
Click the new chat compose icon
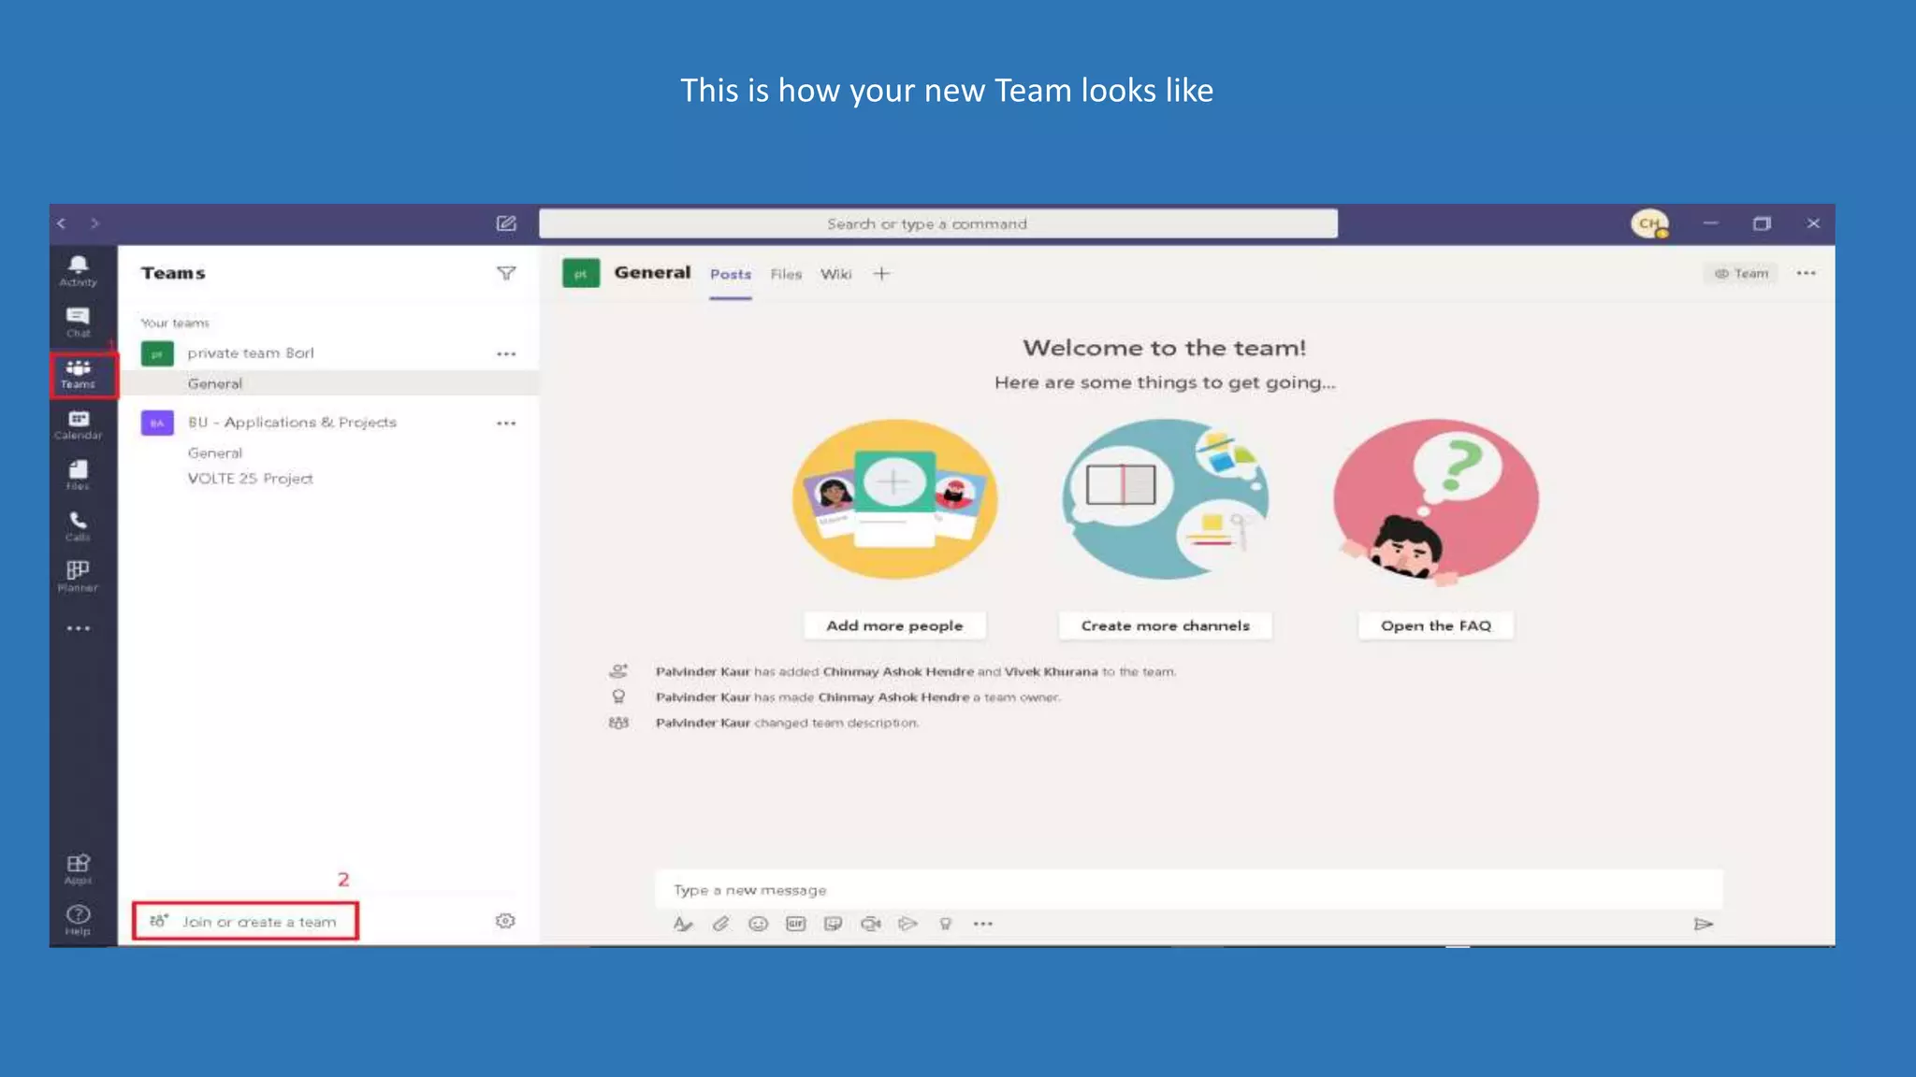505,223
